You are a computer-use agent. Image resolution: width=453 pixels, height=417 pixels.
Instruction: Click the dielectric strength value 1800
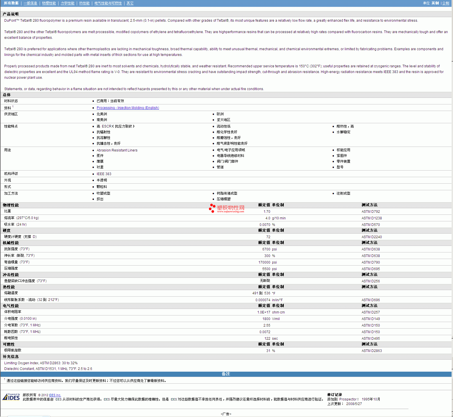tap(266, 319)
